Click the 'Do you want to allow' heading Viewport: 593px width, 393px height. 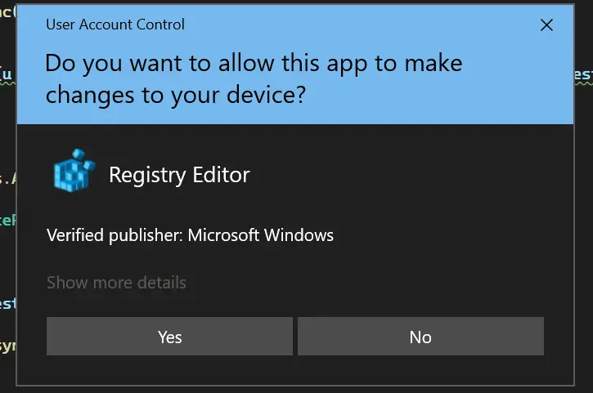pos(254,63)
